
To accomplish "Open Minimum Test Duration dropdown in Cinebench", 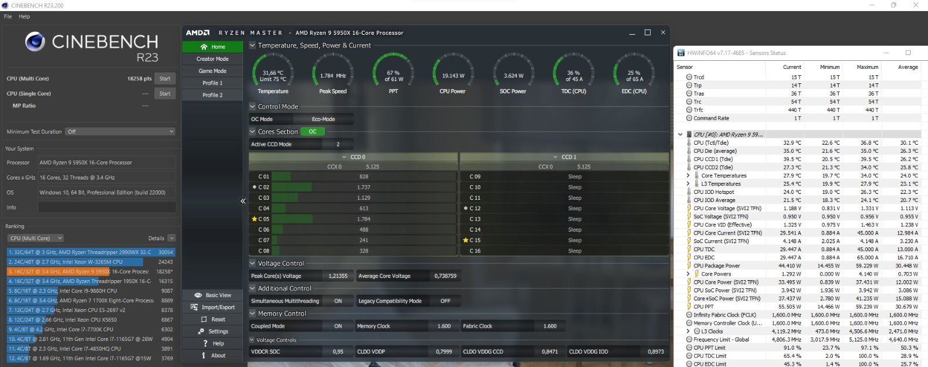I will pyautogui.click(x=120, y=131).
